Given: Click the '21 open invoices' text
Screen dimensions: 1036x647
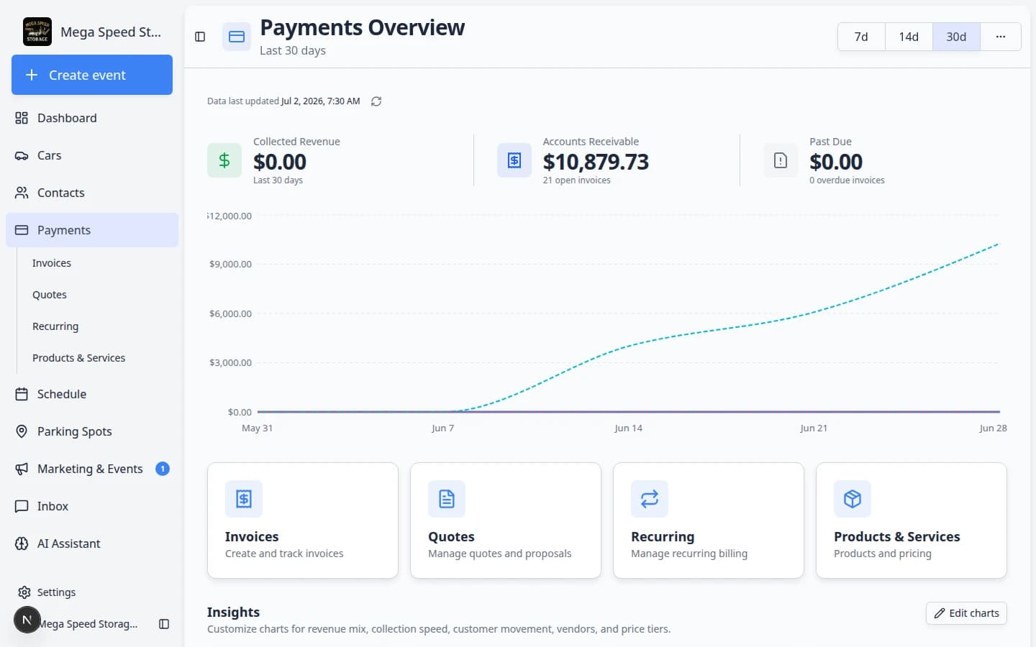Looking at the screenshot, I should (x=576, y=180).
